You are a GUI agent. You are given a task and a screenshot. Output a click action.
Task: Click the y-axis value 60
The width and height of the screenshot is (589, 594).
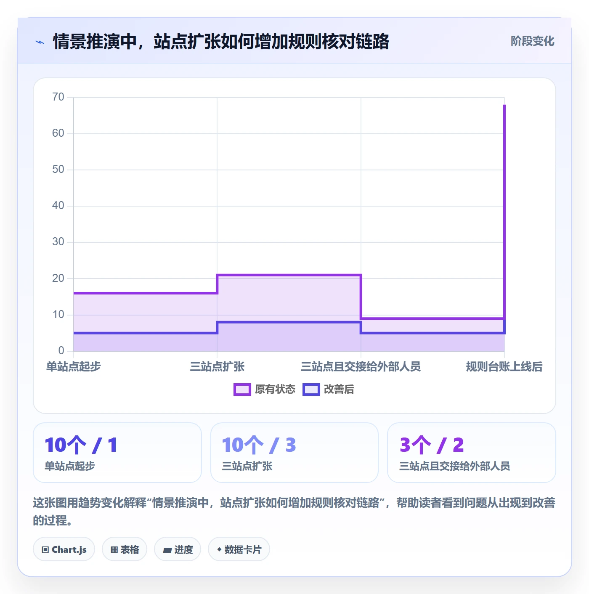(x=58, y=133)
